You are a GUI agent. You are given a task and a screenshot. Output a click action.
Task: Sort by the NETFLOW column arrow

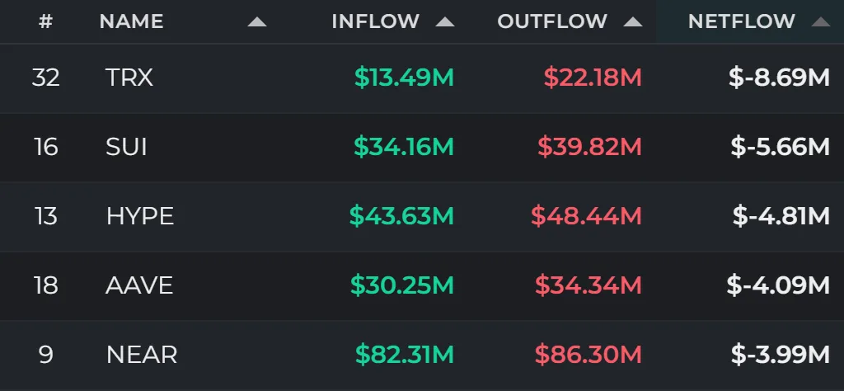[821, 21]
